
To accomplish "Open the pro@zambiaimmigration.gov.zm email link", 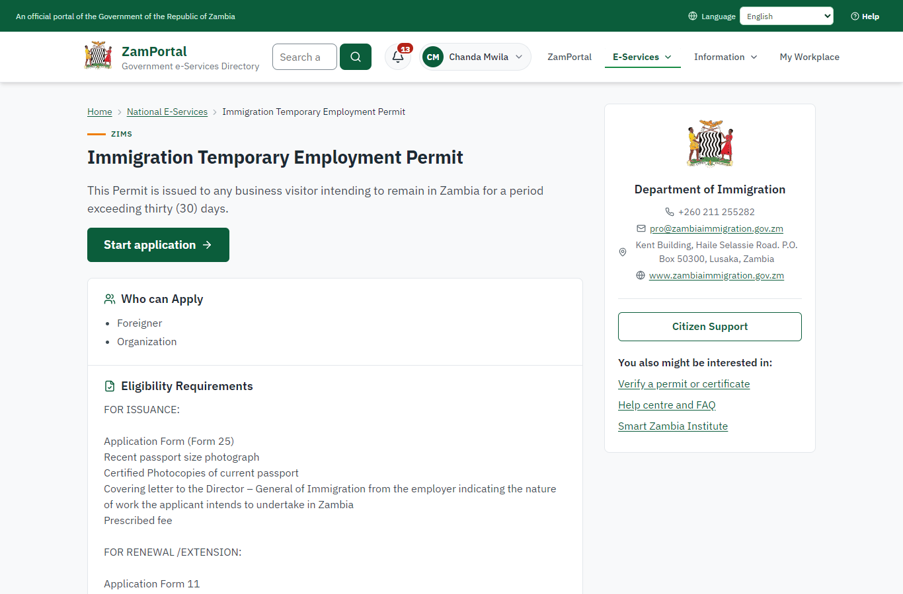I will 717,228.
